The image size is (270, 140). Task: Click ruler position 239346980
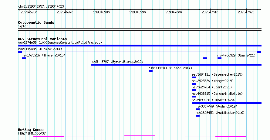click(x=101, y=12)
